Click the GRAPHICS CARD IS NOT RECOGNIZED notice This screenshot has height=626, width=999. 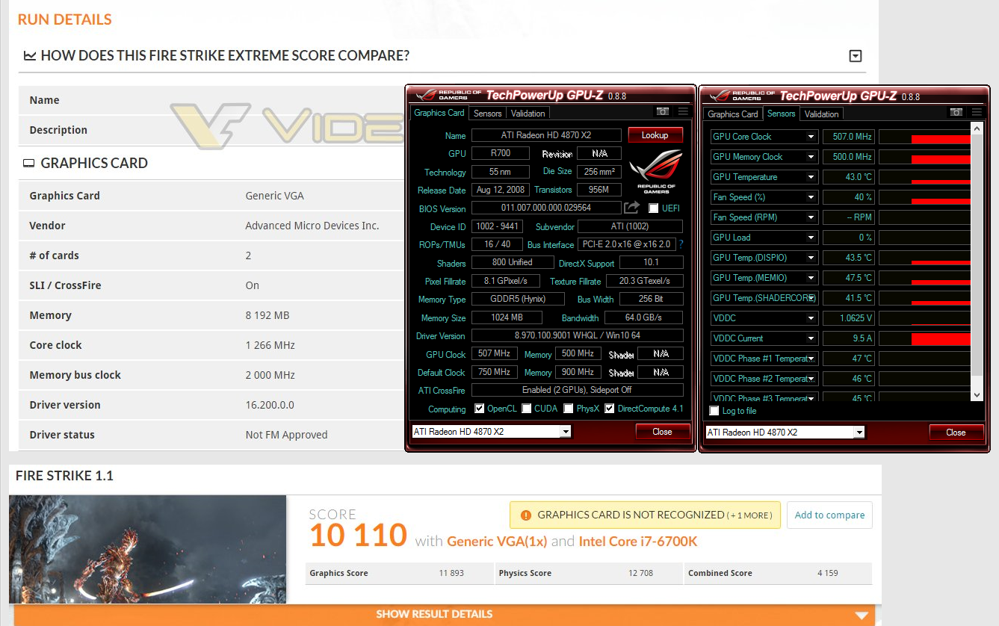coord(645,515)
